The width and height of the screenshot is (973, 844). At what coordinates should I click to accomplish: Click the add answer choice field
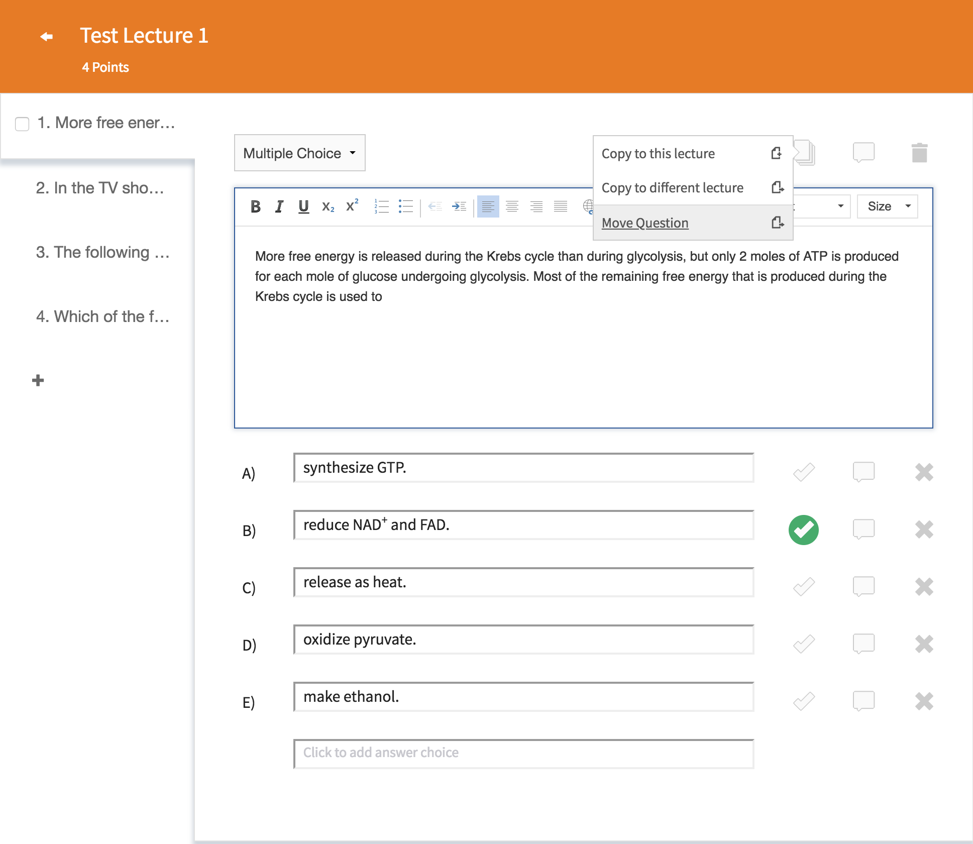coord(523,753)
